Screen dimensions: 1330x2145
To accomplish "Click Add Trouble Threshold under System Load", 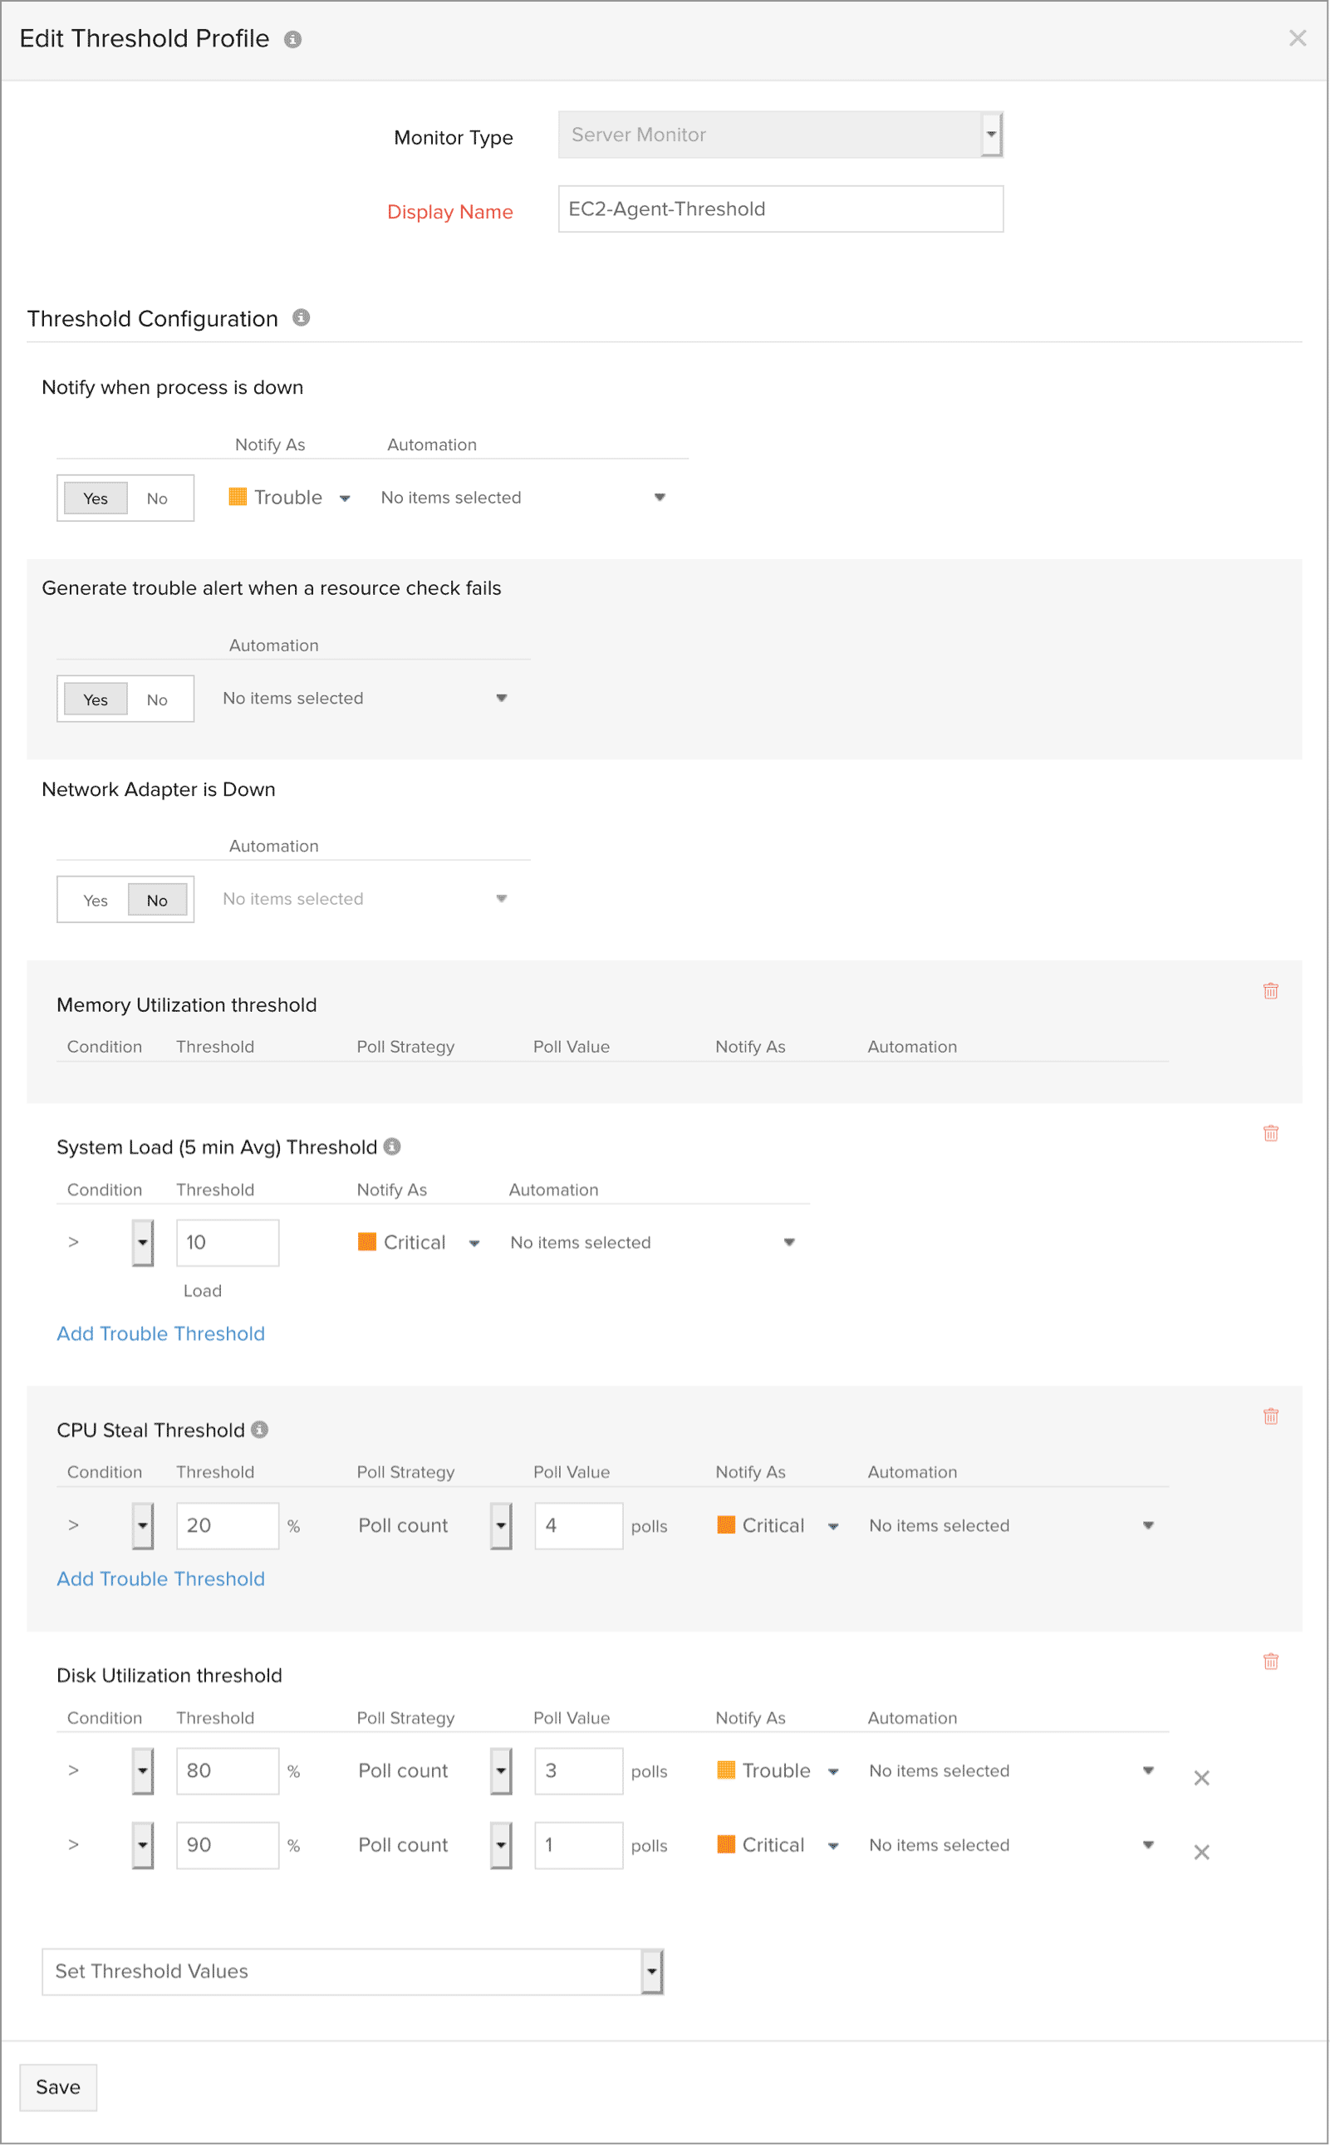I will pyautogui.click(x=160, y=1334).
